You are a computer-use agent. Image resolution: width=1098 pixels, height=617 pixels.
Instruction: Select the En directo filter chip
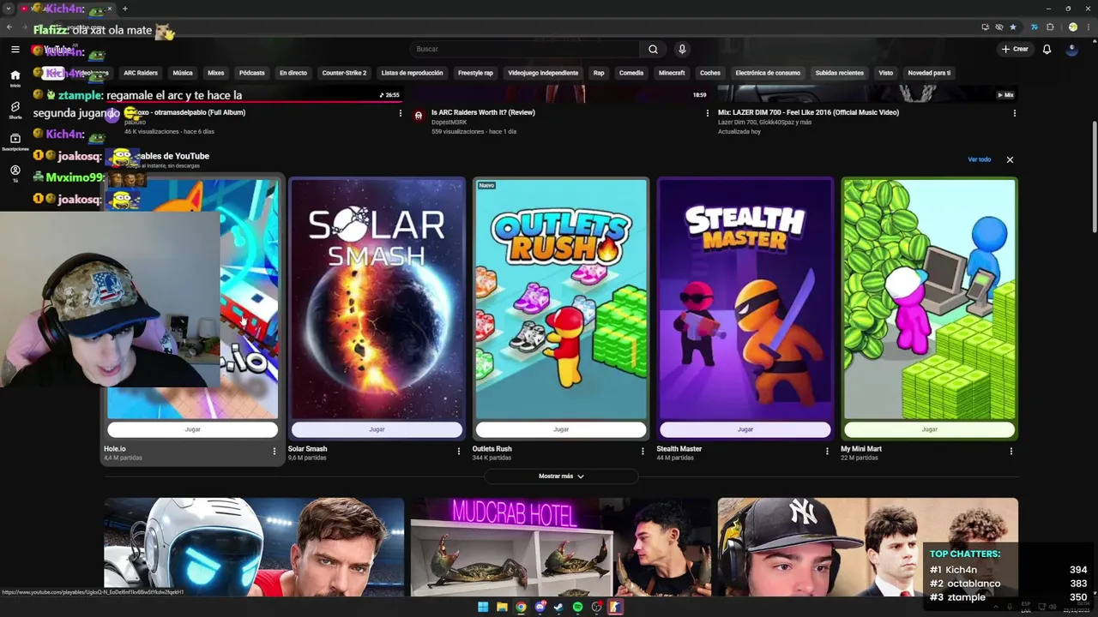(293, 73)
